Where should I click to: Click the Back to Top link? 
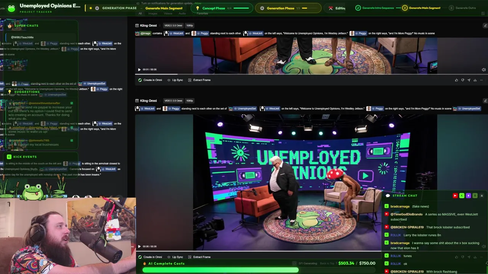(x=327, y=263)
